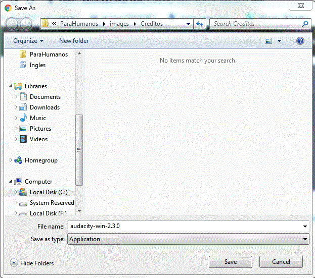Click navigation pane scroll up arrow

click(x=79, y=53)
